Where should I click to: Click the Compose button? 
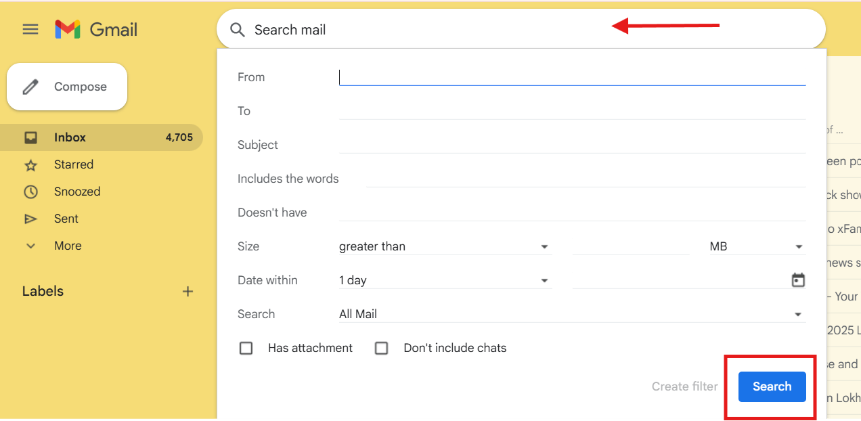pos(67,87)
